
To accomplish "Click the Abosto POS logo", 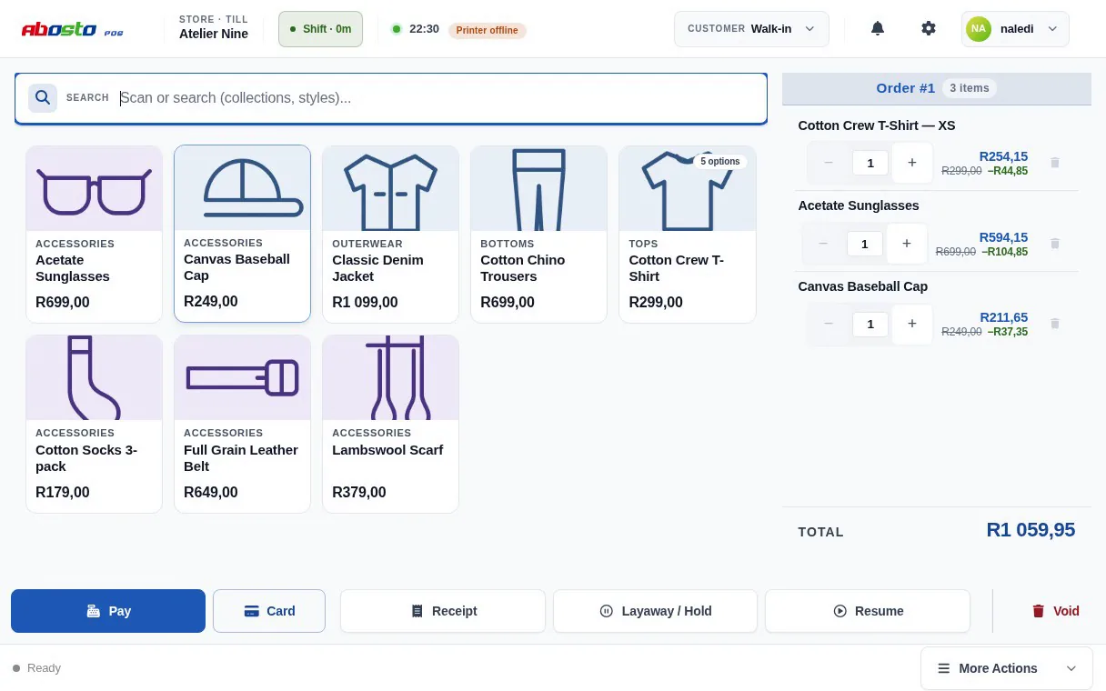I will click(x=73, y=29).
